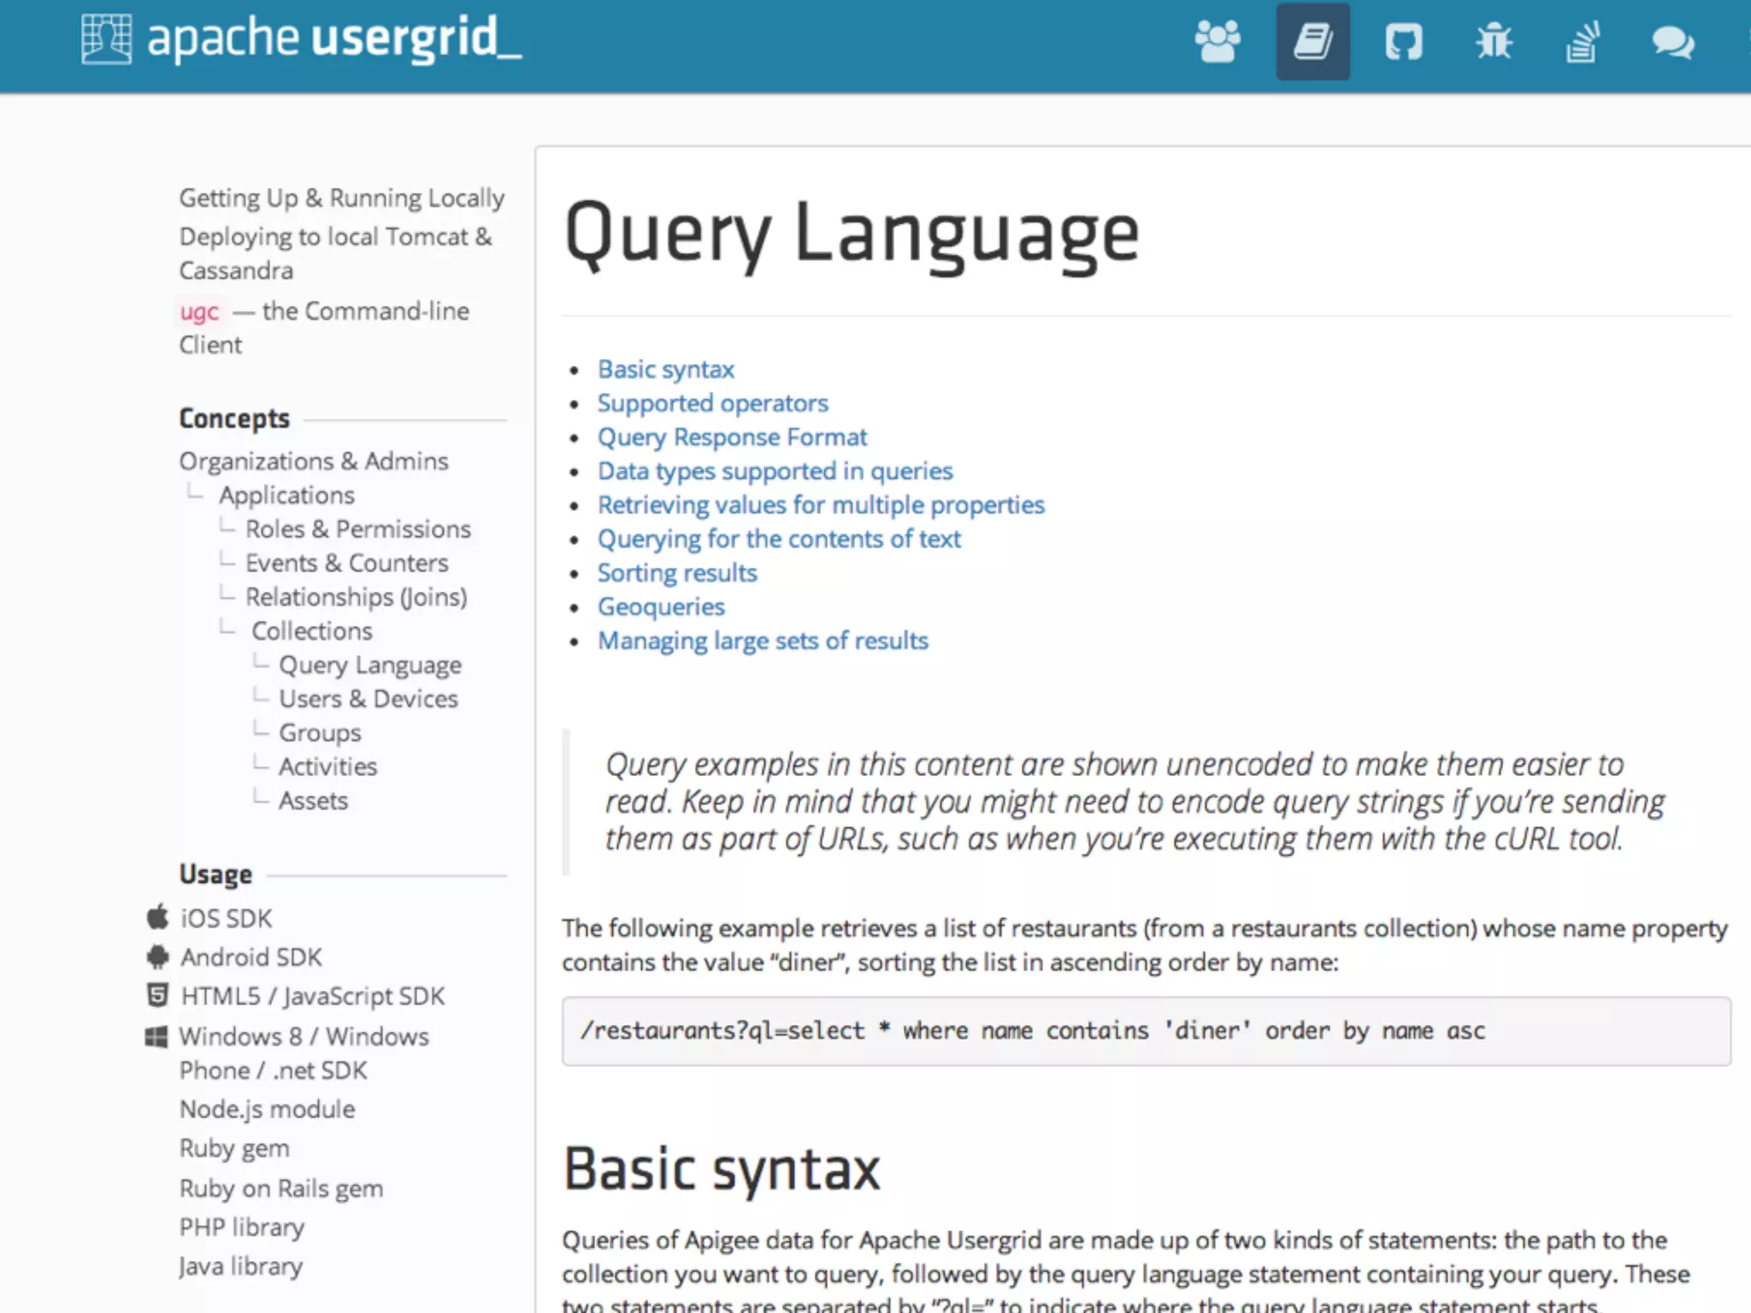This screenshot has width=1751, height=1313.
Task: Open Android SDK sidebar link
Action: pyautogui.click(x=251, y=957)
